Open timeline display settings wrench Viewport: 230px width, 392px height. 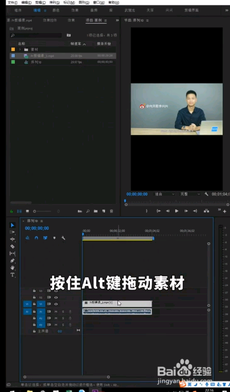[63, 238]
